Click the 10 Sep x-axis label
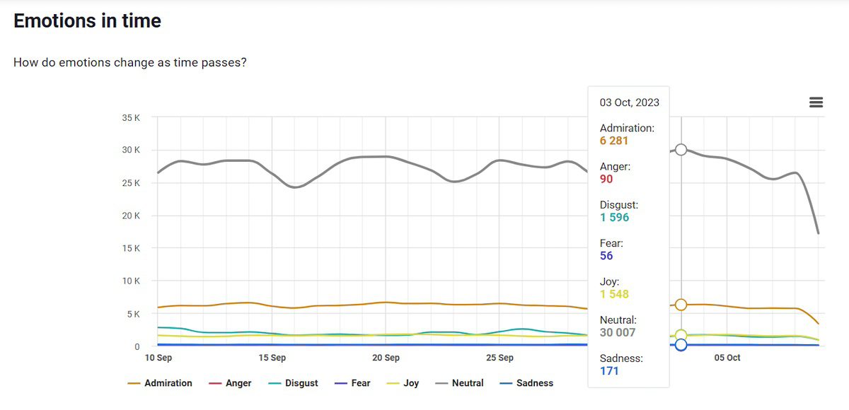 point(158,358)
